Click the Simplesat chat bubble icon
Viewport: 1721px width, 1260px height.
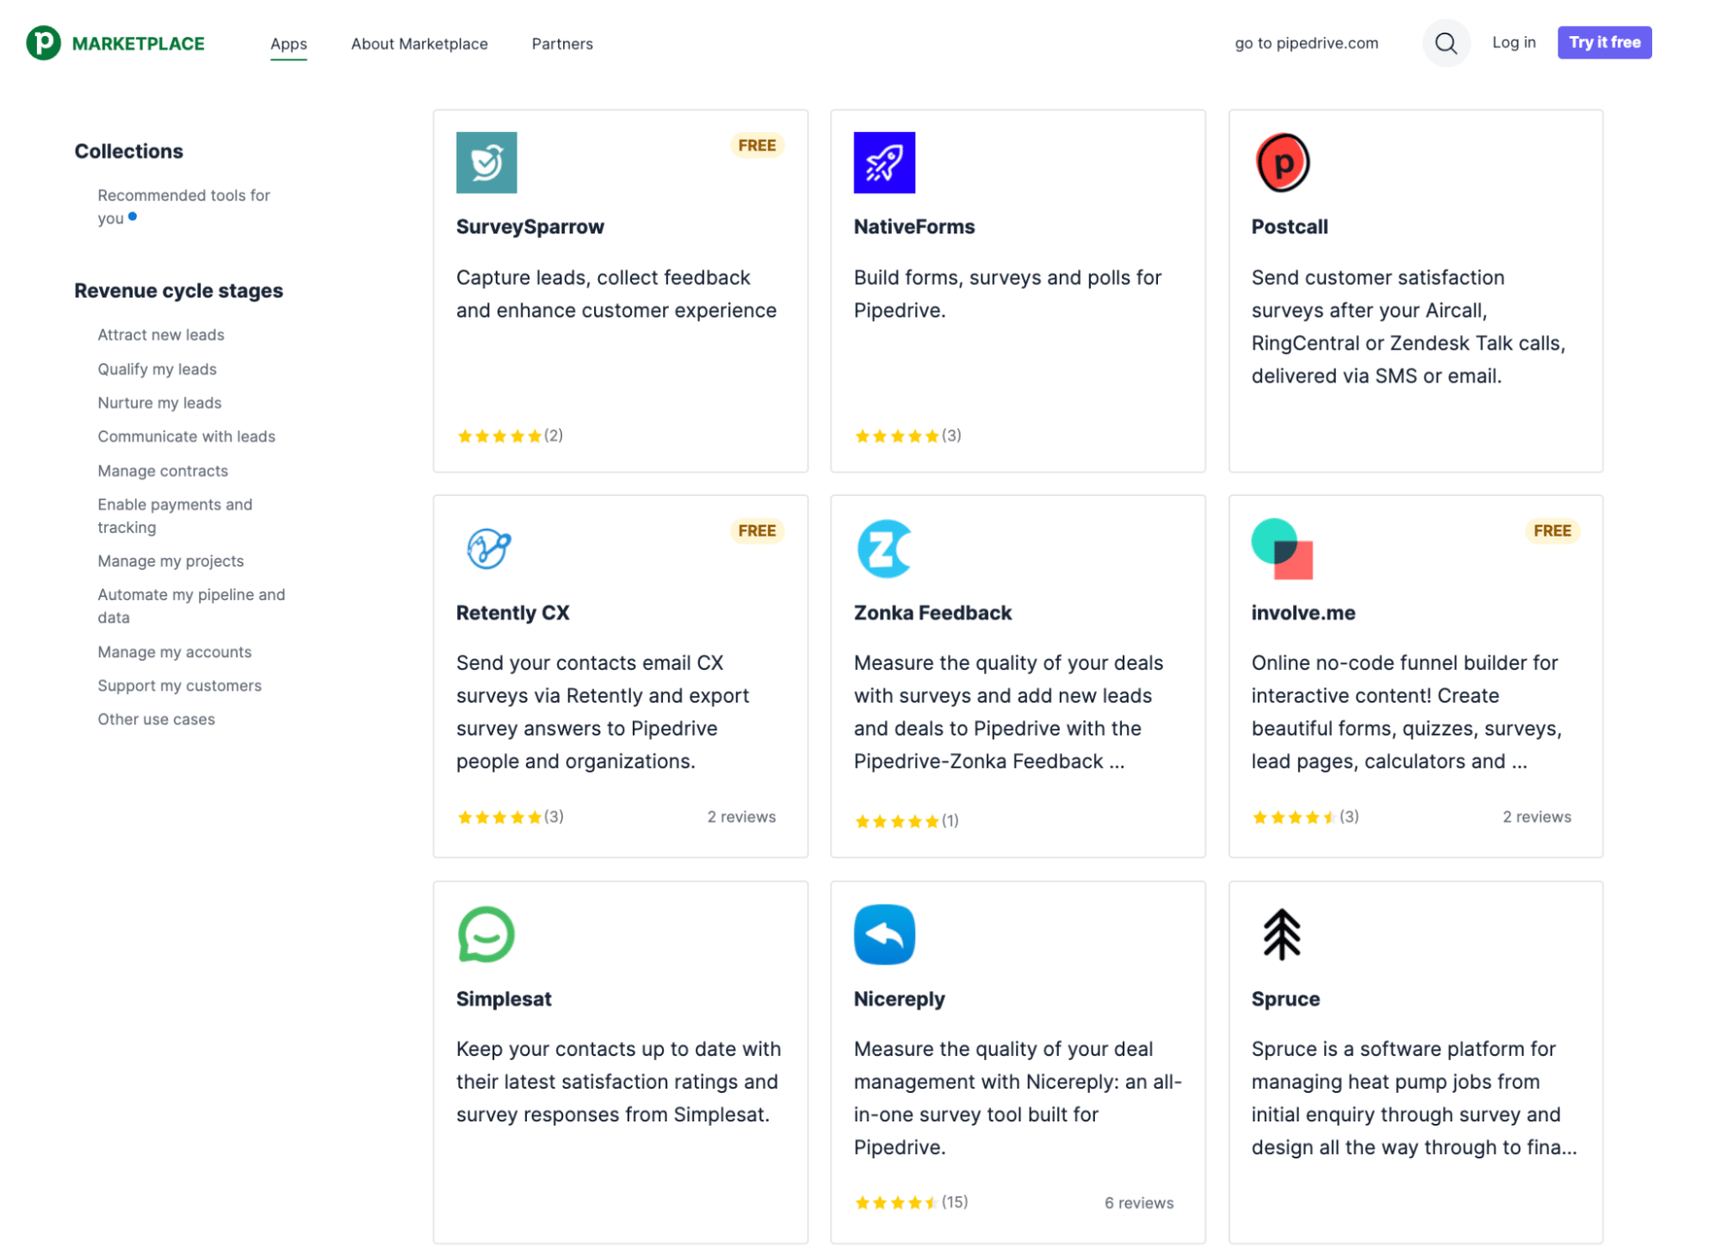(x=486, y=934)
